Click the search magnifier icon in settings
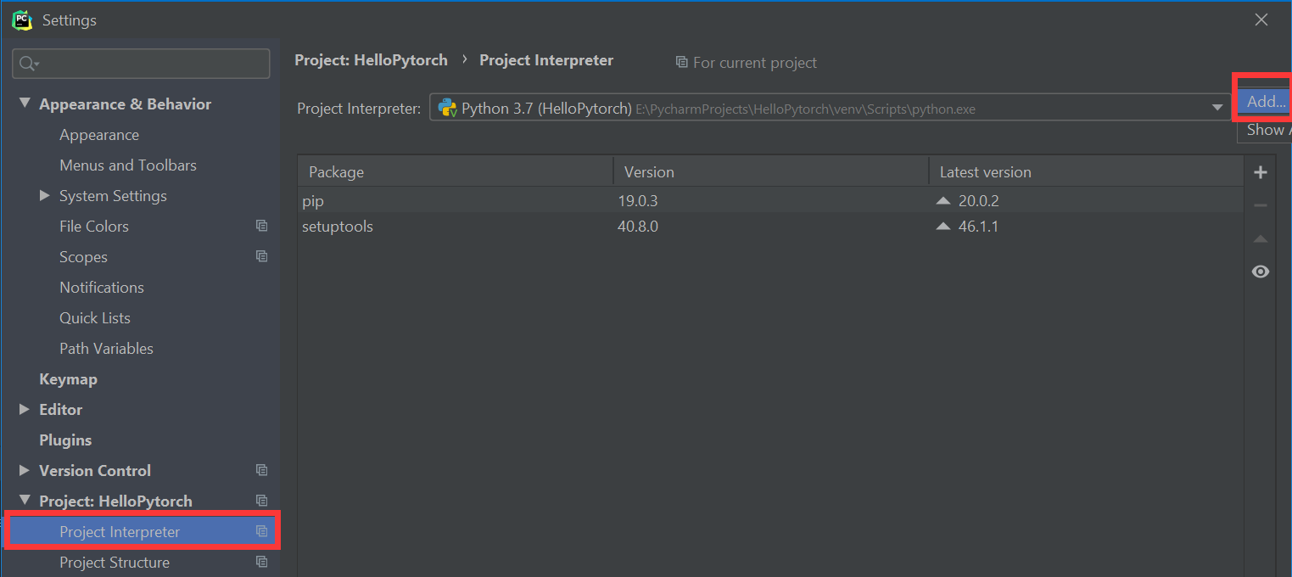The image size is (1292, 577). coord(29,64)
